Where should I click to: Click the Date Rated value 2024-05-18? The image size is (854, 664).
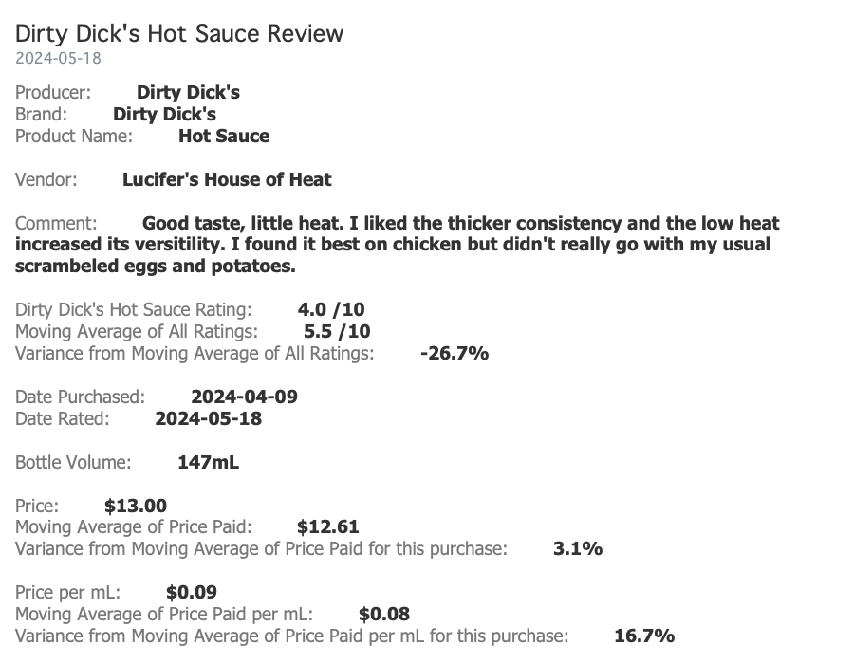pyautogui.click(x=208, y=418)
